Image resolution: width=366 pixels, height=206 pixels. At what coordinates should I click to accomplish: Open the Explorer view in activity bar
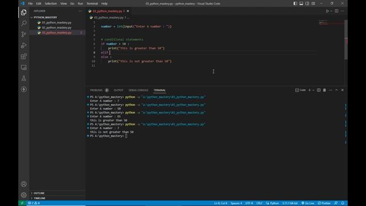(23, 12)
